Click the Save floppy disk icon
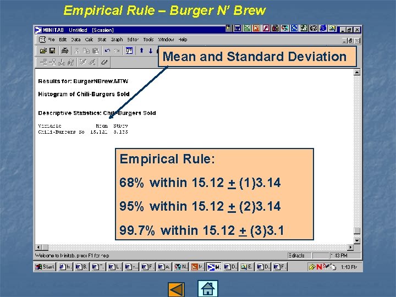The width and height of the screenshot is (396, 297). [52, 51]
